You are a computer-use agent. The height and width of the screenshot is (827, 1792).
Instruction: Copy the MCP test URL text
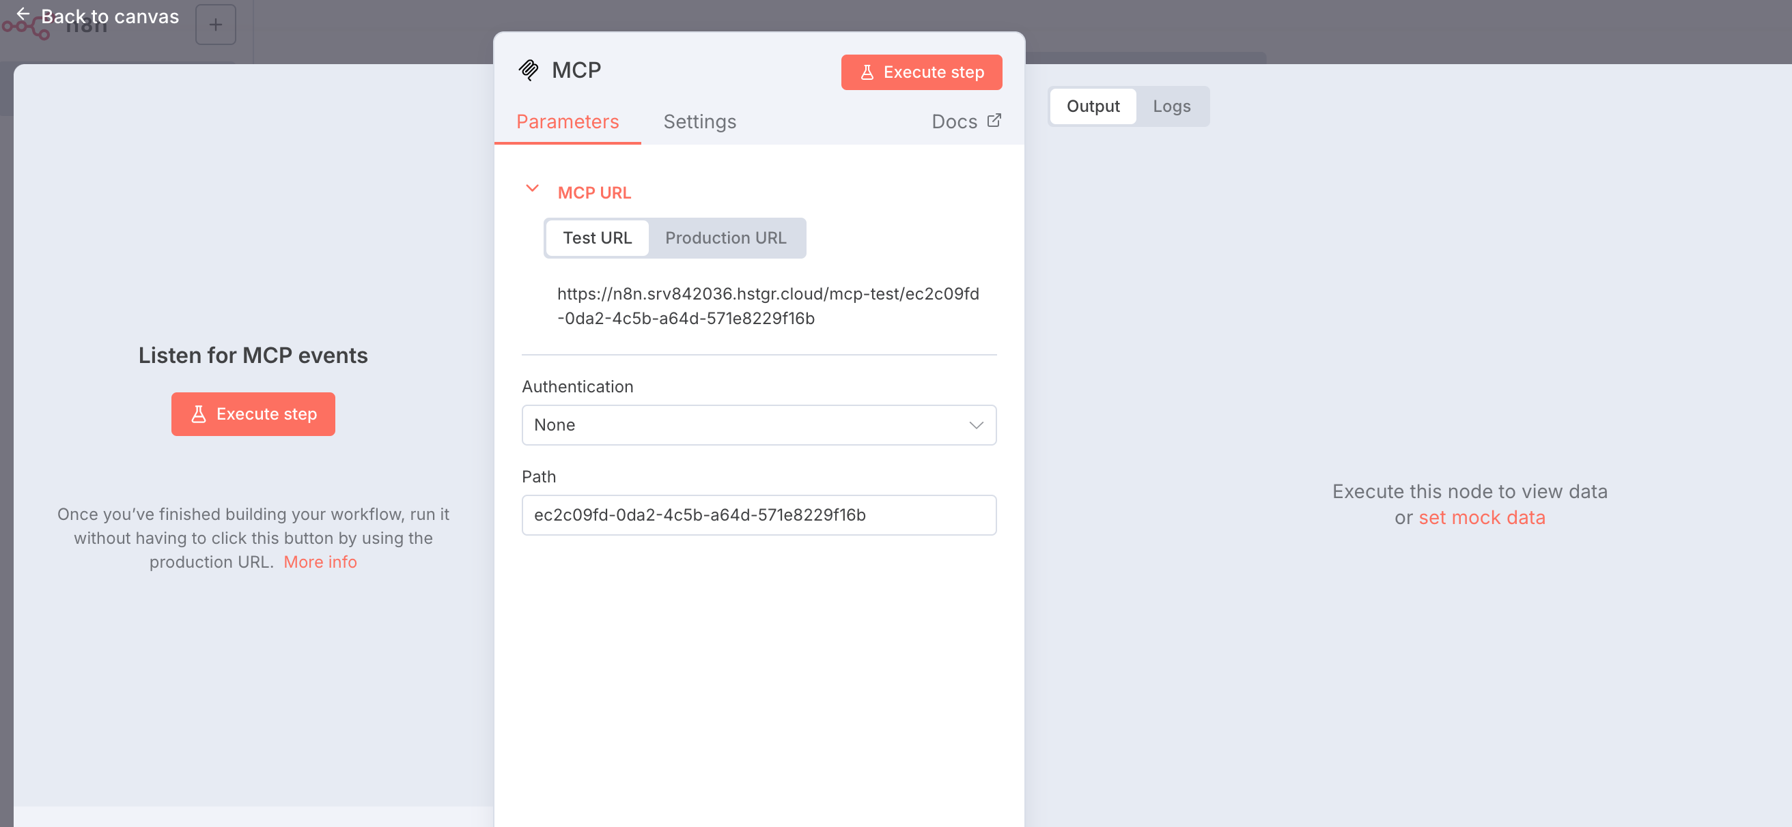pyautogui.click(x=768, y=306)
